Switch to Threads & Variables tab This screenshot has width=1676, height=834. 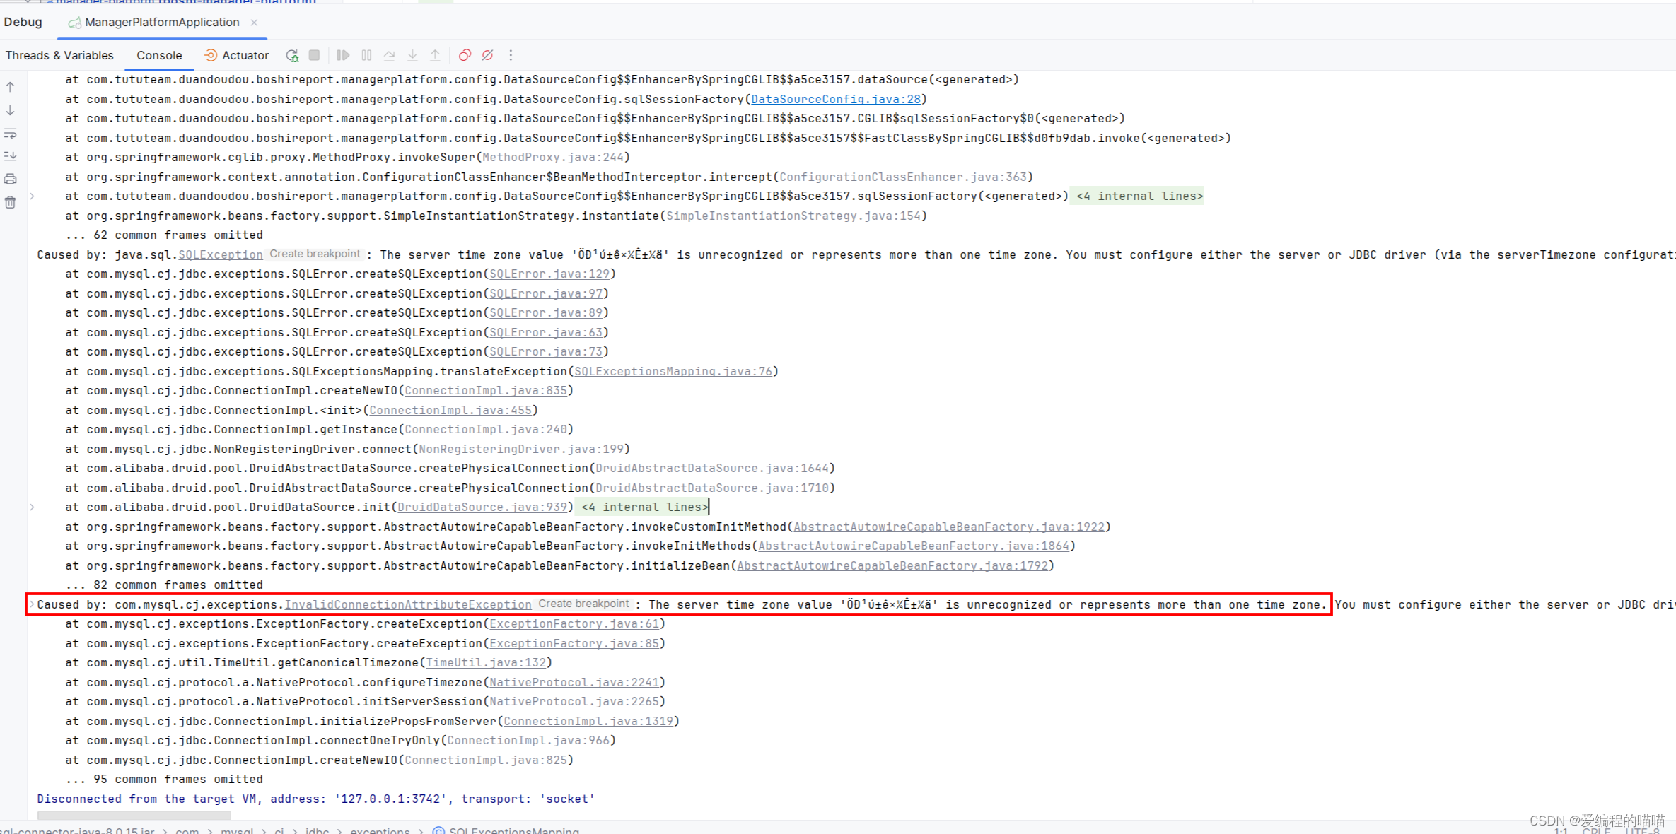[59, 55]
